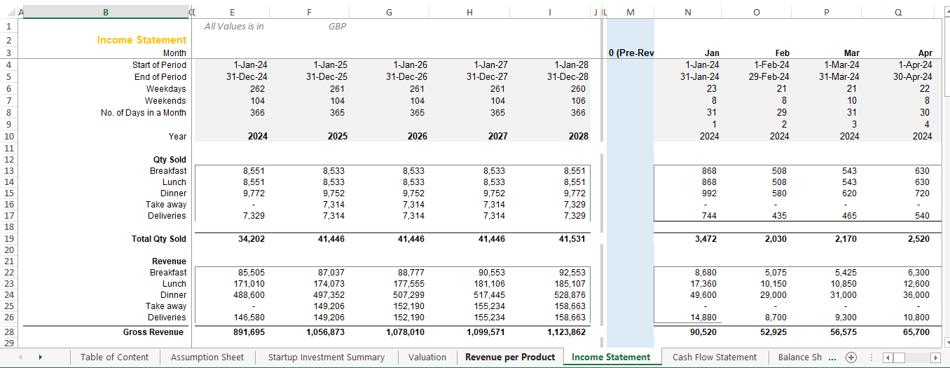Image resolution: width=950 pixels, height=368 pixels.
Task: Click the 'All Values is in' cell
Action: [x=234, y=27]
